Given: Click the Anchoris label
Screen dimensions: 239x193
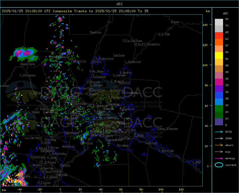Looking at the screenshot, I should pyautogui.click(x=68, y=147).
